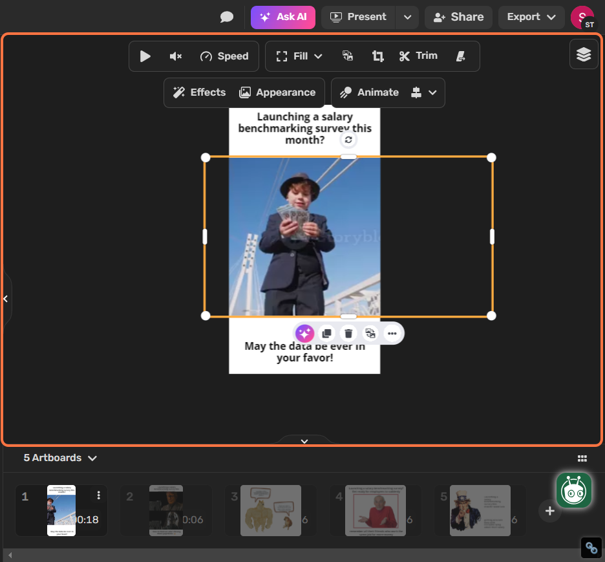This screenshot has height=562, width=605.
Task: Click the align position icon
Action: point(416,92)
